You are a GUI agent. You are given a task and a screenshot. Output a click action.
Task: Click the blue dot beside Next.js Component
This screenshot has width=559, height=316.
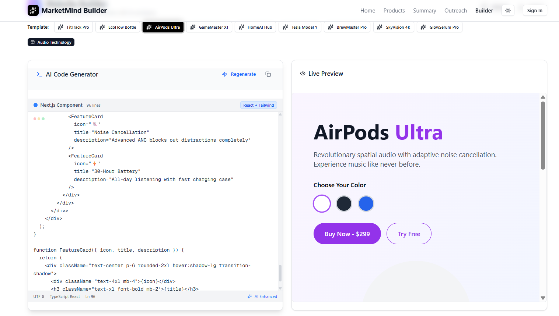(36, 105)
